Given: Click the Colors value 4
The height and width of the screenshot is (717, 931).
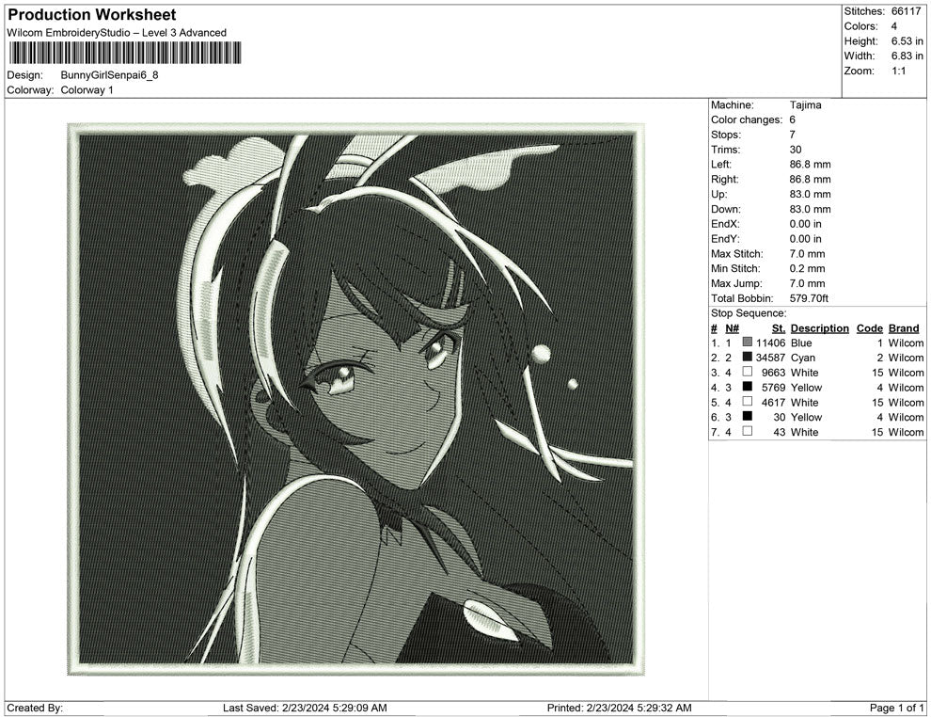Looking at the screenshot, I should click(x=894, y=26).
